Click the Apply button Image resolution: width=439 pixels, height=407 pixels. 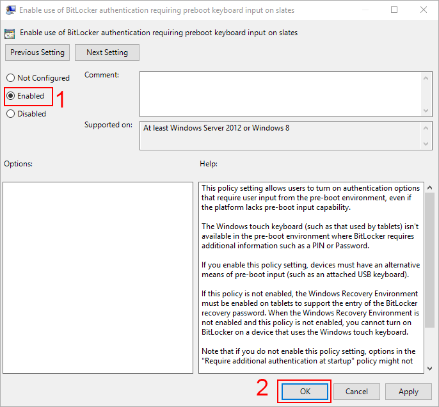(x=408, y=392)
